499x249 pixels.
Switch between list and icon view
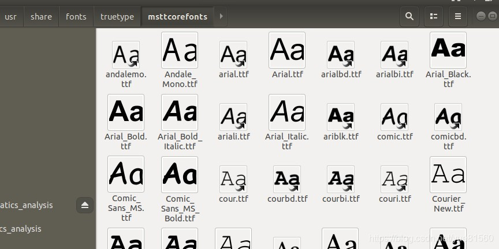(x=433, y=17)
